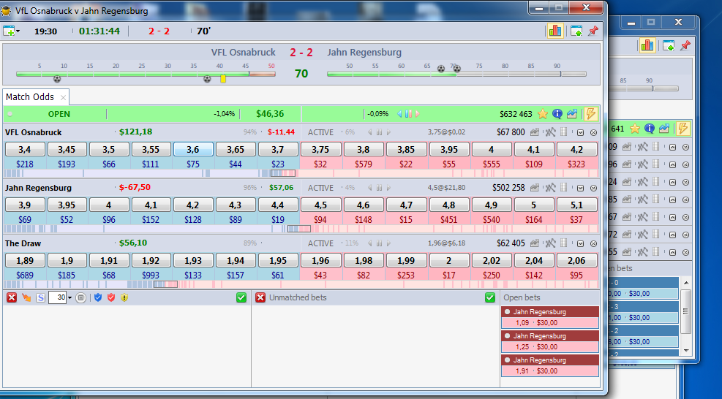Pin the VfL Osnabruck window on top
This screenshot has height=399, width=722.
pyautogui.click(x=593, y=31)
